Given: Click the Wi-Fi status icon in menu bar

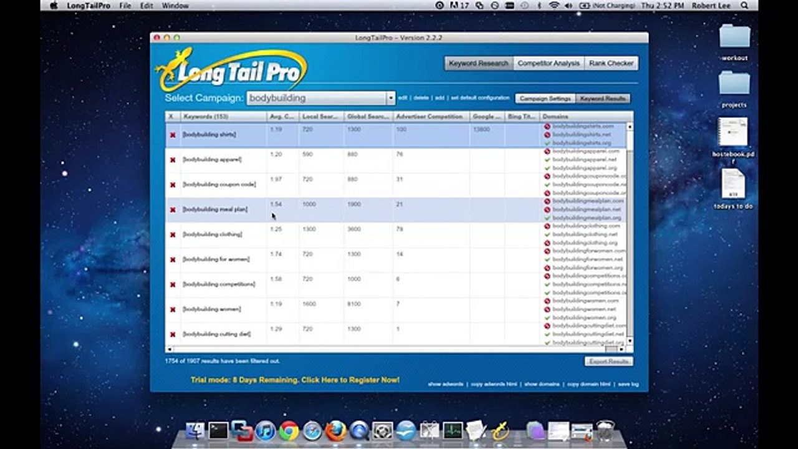Looking at the screenshot, I should (554, 6).
